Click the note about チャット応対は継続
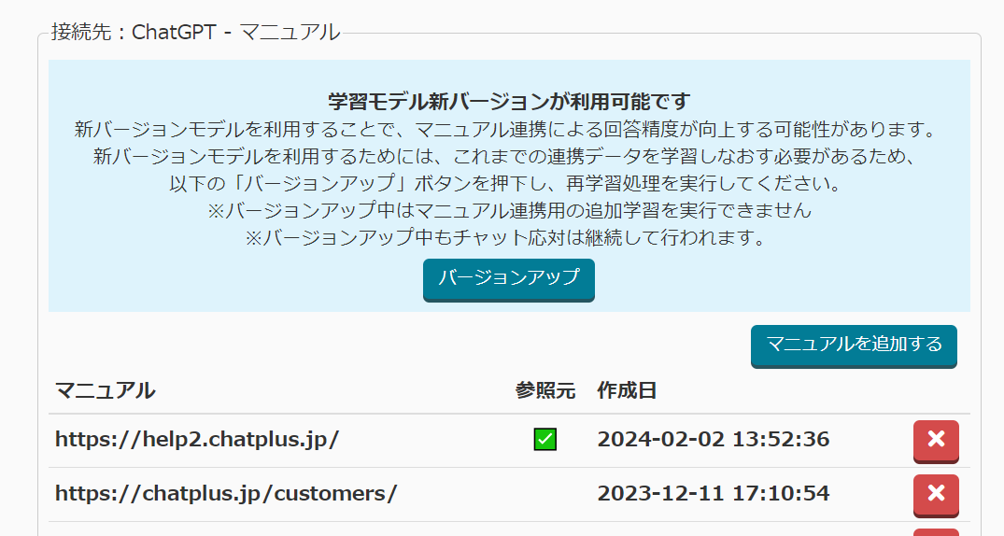1004x536 pixels. (509, 238)
